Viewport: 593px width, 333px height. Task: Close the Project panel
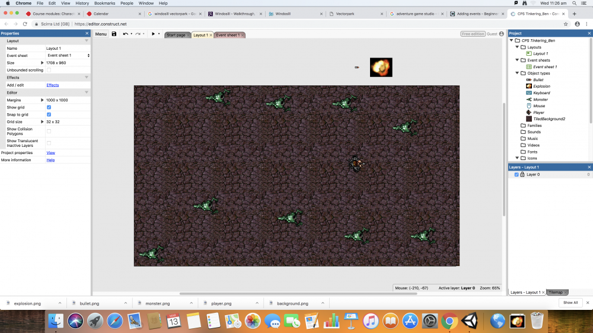point(589,33)
